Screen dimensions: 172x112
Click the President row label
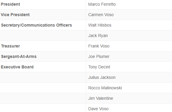point(10,4)
